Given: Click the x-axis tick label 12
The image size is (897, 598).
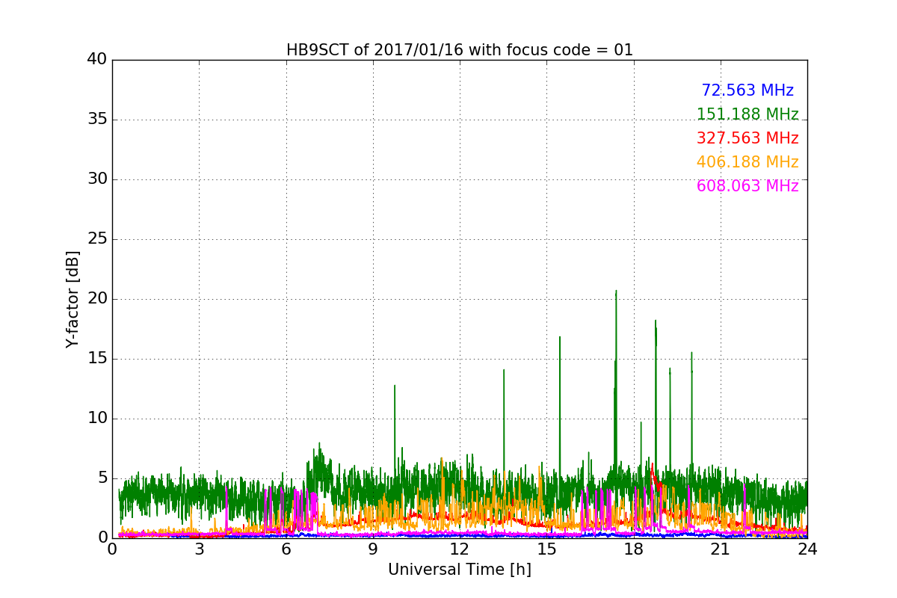Looking at the screenshot, I should 460,549.
